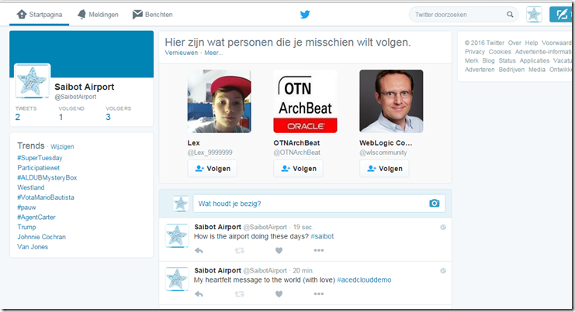Retweet the #acedclouddemo tweet
This screenshot has height=312, width=575.
pyautogui.click(x=239, y=294)
